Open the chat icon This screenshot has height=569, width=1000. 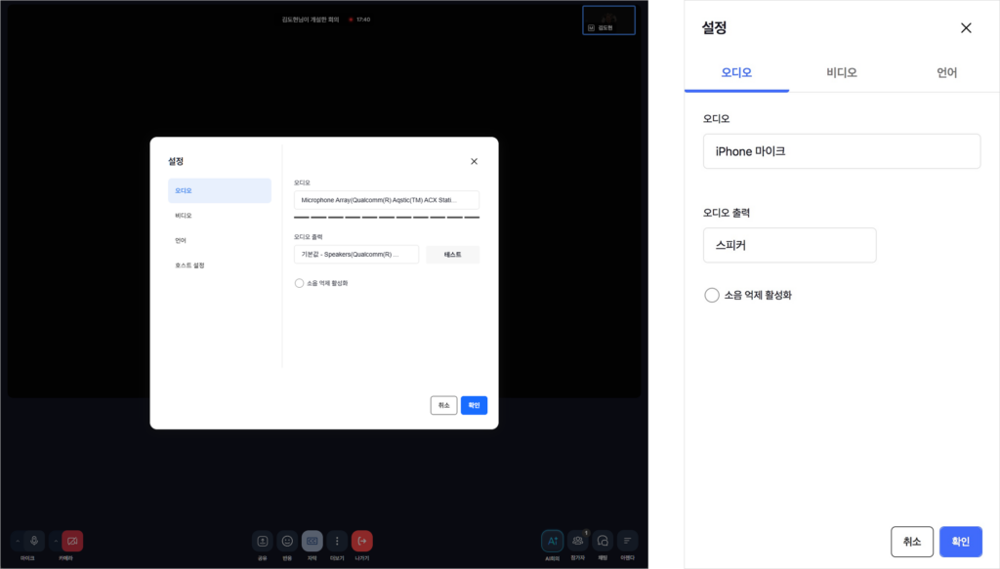[x=603, y=541]
